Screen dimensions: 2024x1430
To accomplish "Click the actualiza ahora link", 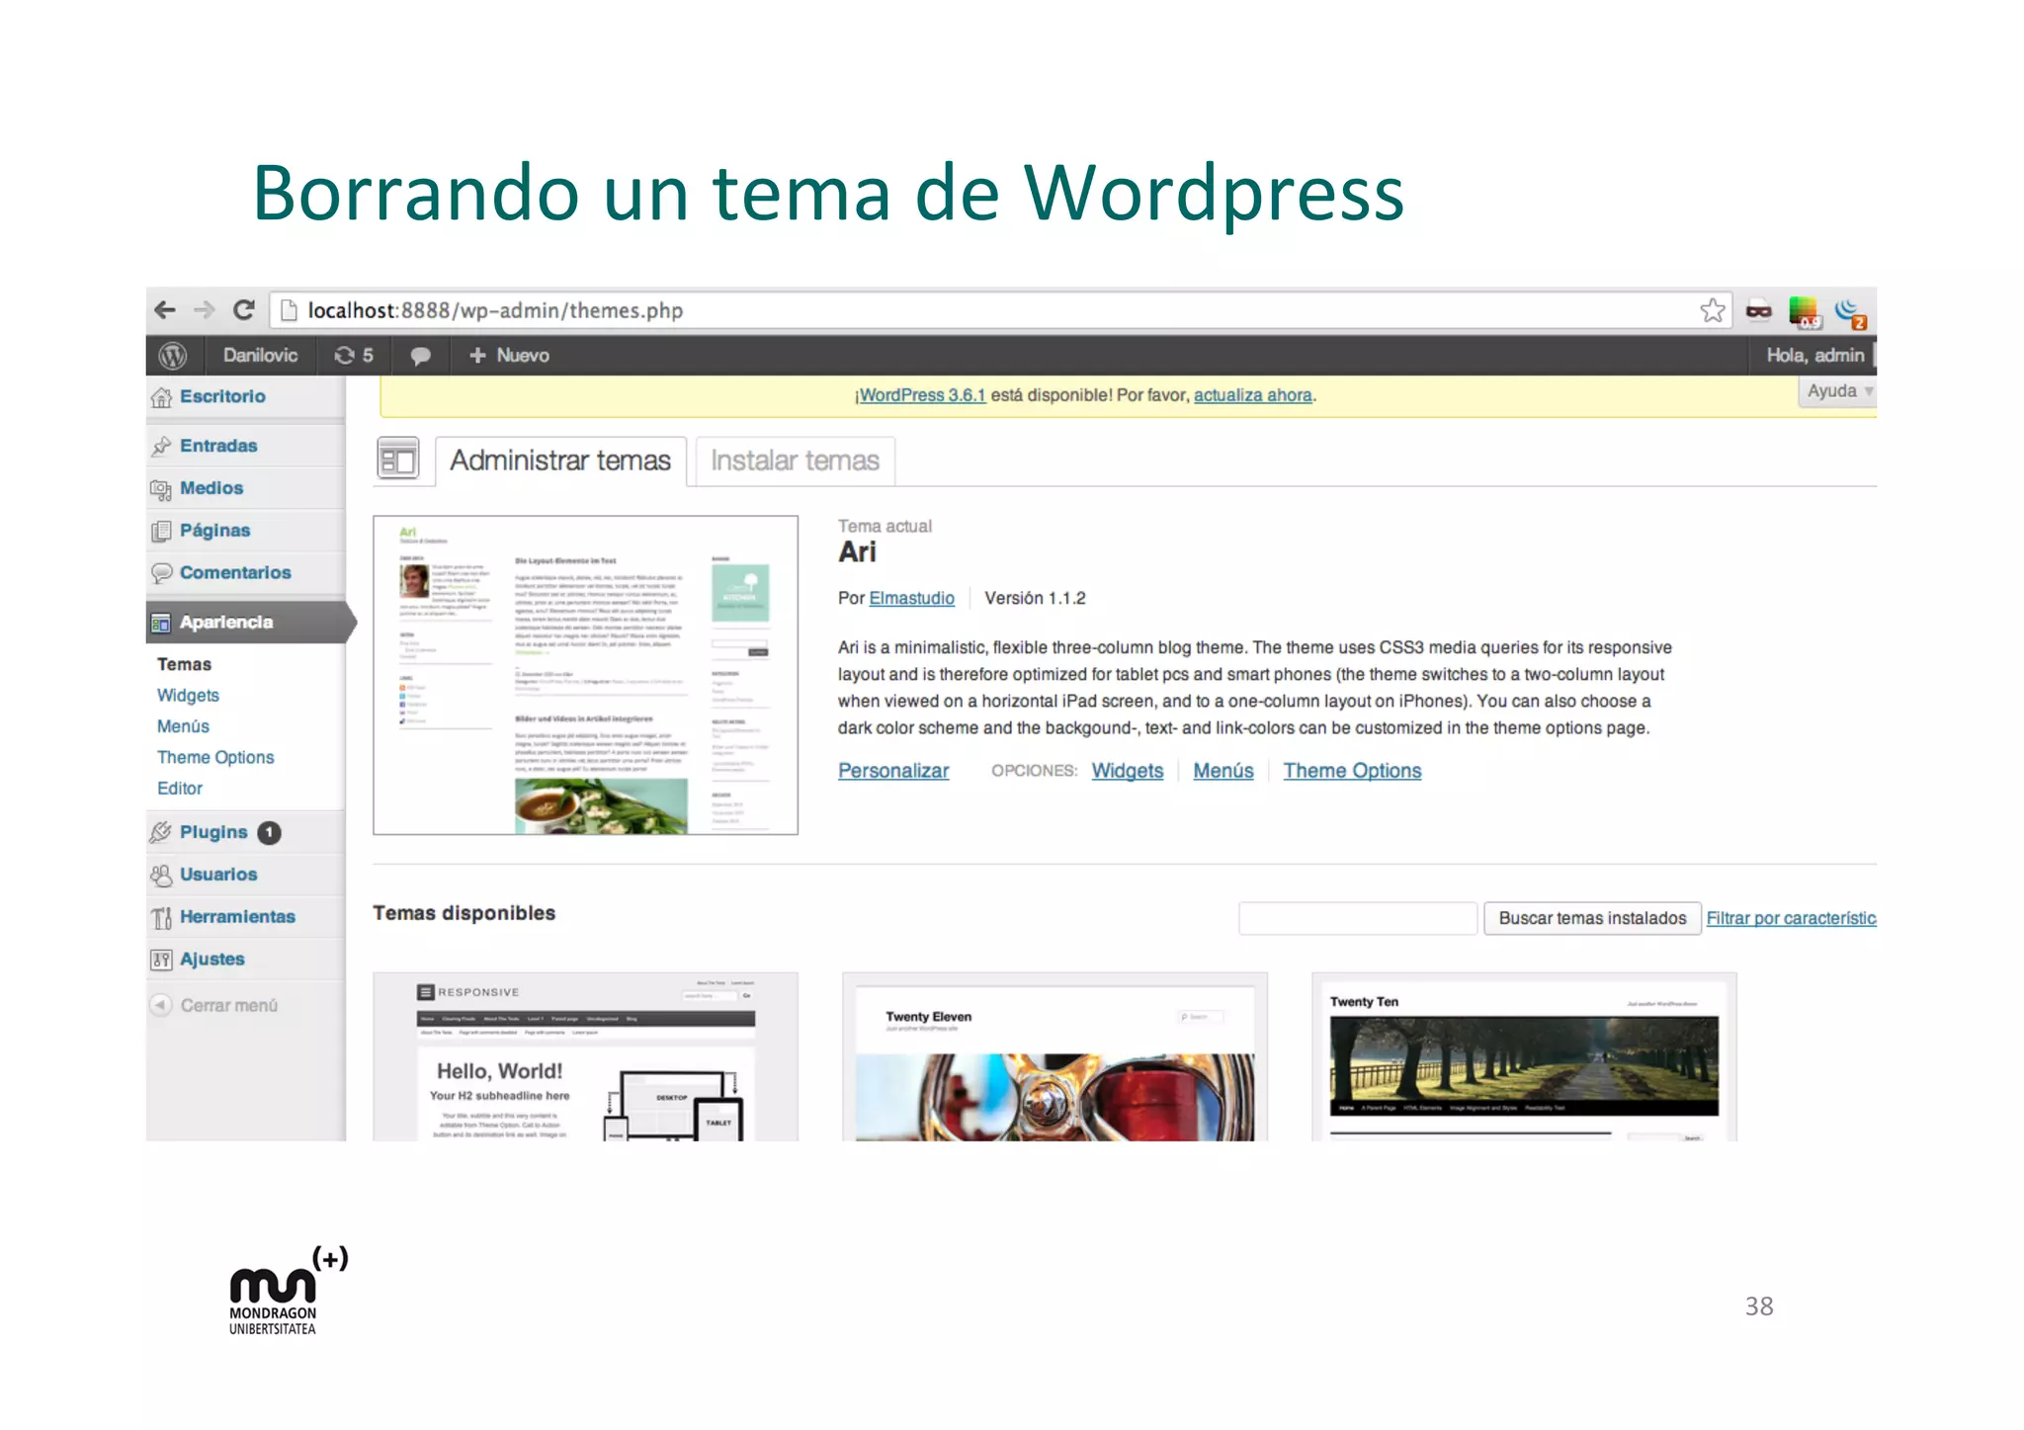I will pos(1252,395).
